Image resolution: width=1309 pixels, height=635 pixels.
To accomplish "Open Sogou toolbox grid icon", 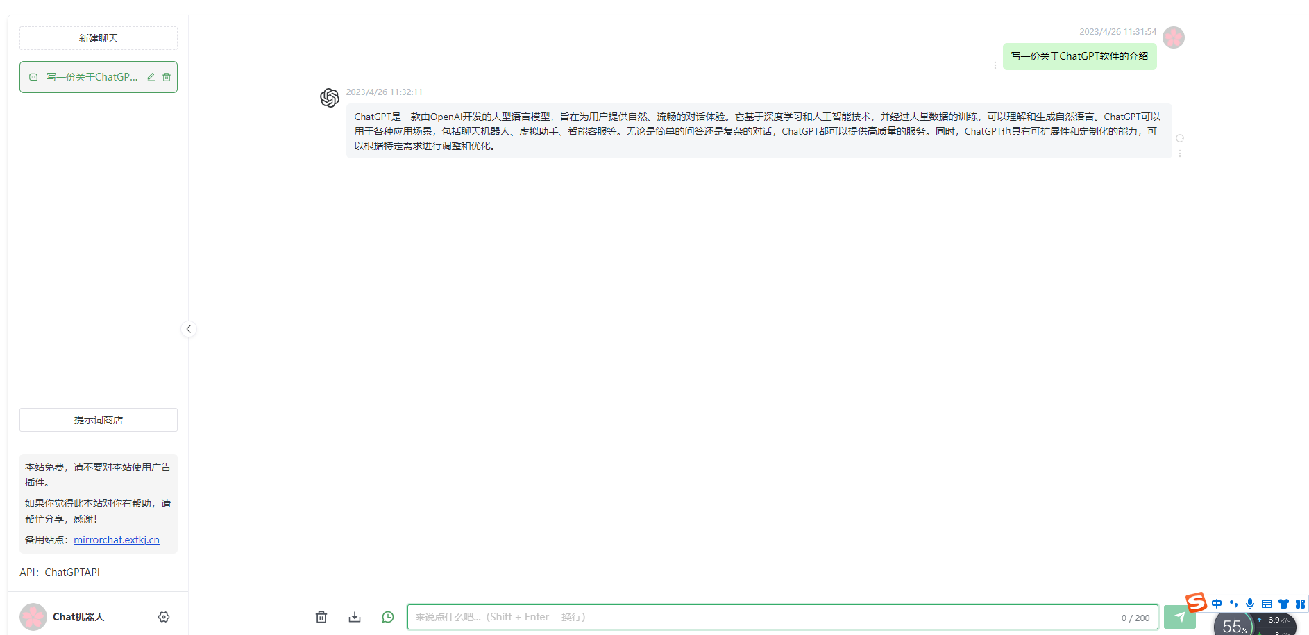I will 1300,604.
